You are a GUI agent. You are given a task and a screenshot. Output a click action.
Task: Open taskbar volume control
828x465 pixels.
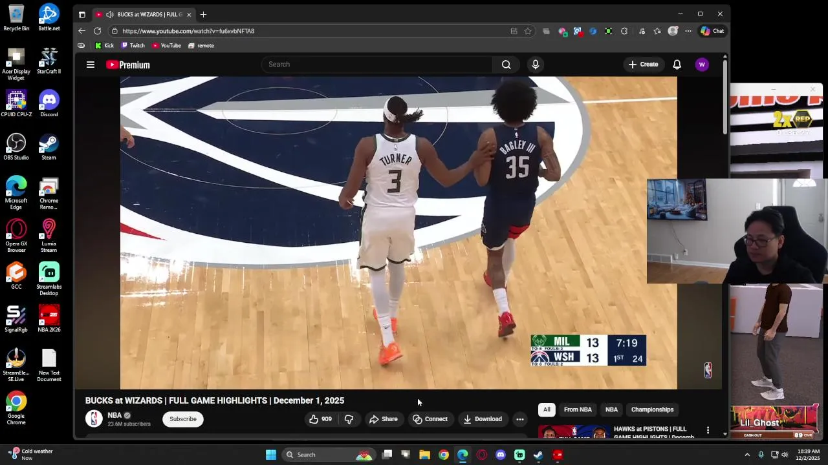[785, 455]
